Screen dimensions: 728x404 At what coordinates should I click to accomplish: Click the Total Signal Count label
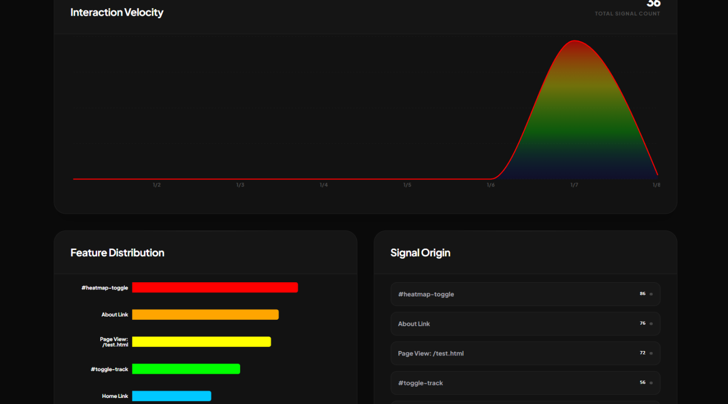coord(627,14)
